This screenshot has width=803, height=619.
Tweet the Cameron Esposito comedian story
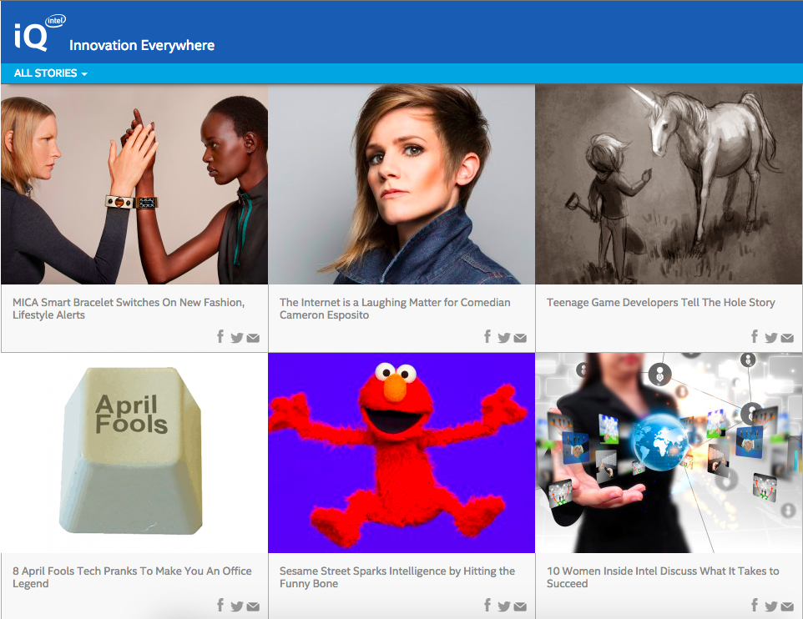pos(504,337)
